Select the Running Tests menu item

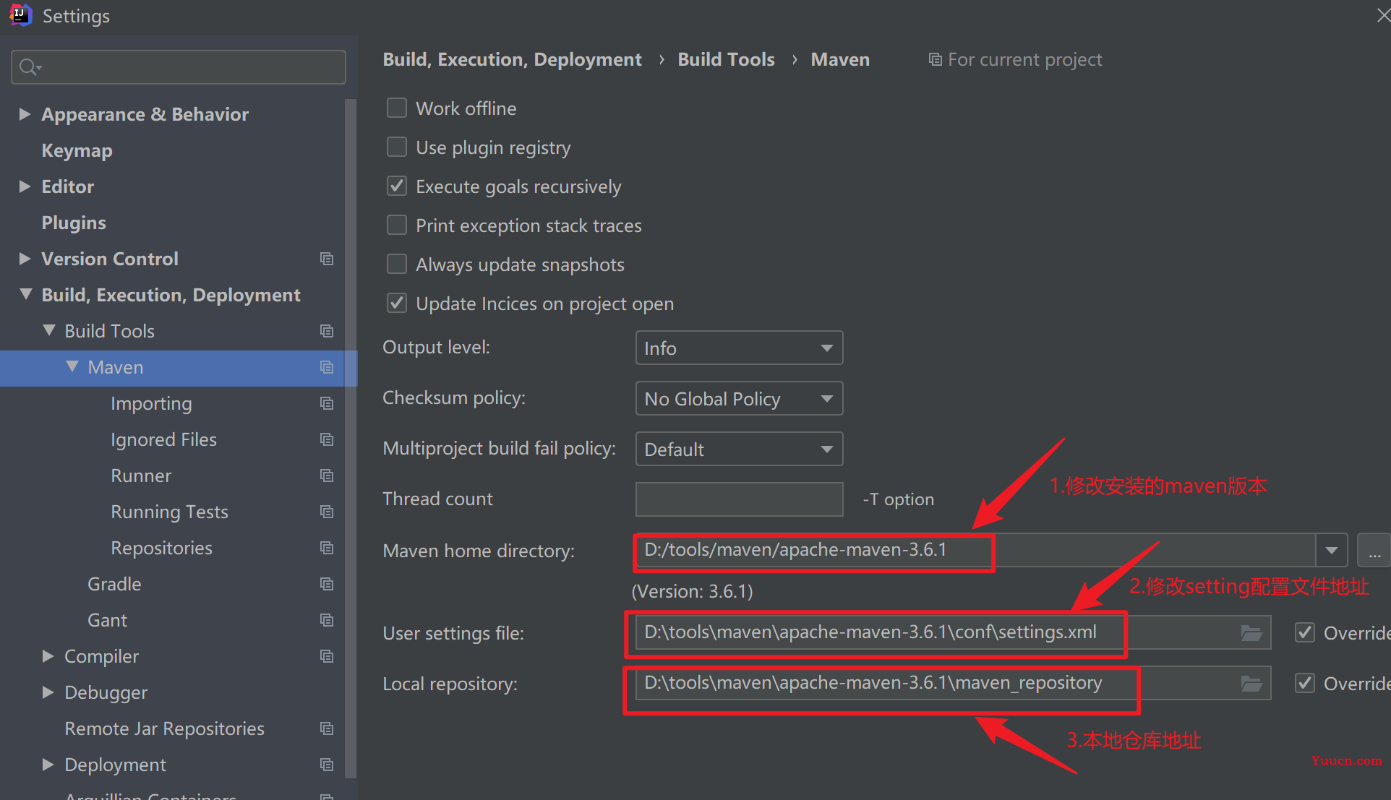(x=168, y=509)
